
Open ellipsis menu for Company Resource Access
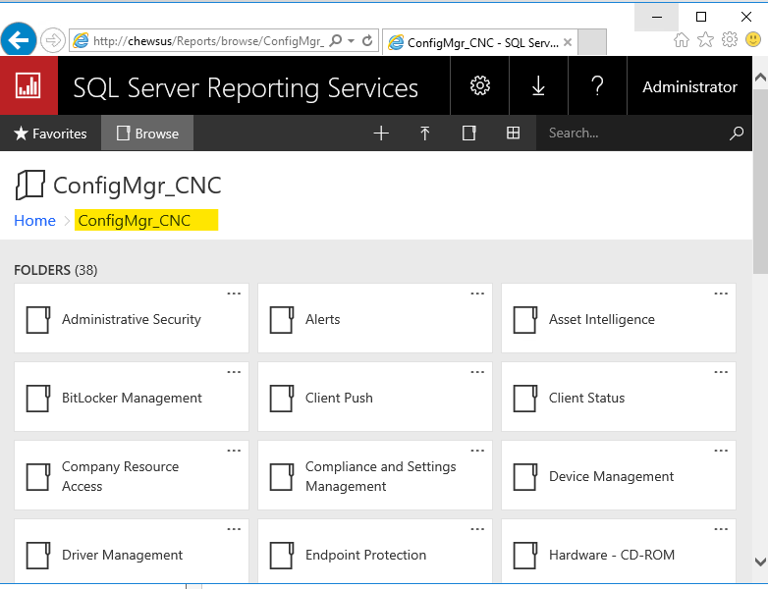coord(234,451)
